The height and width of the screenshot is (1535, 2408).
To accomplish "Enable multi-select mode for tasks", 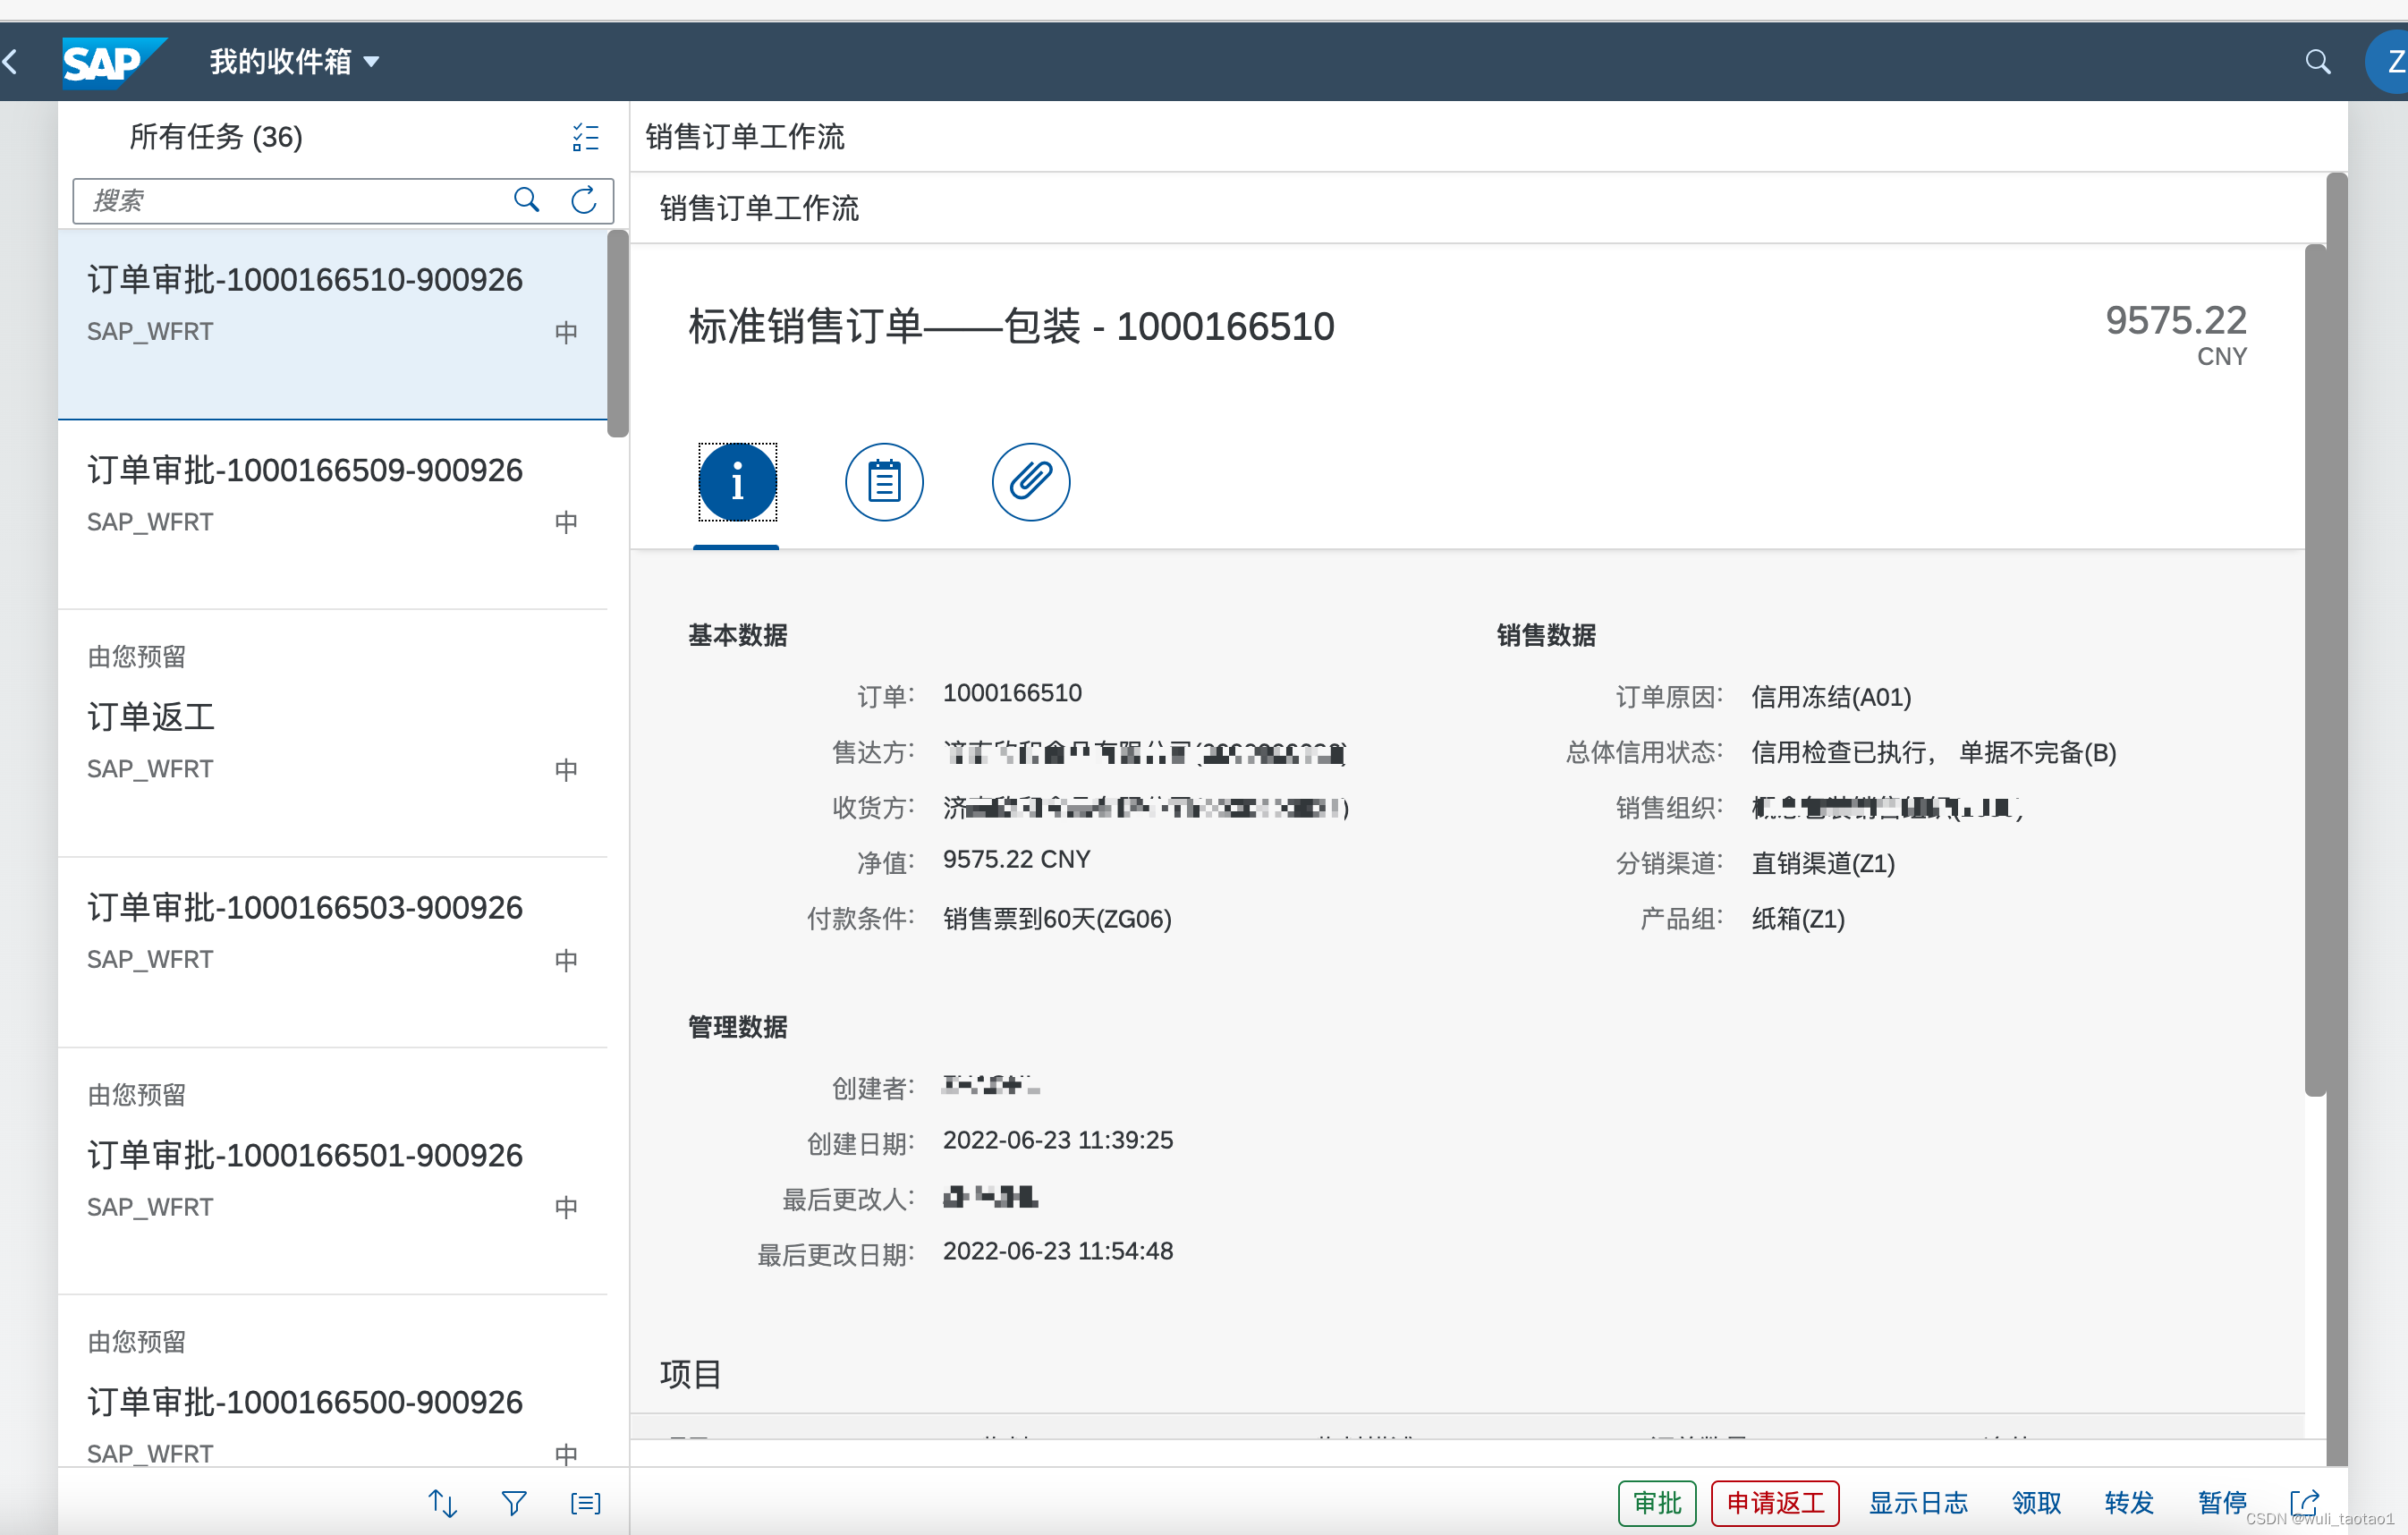I will point(585,137).
